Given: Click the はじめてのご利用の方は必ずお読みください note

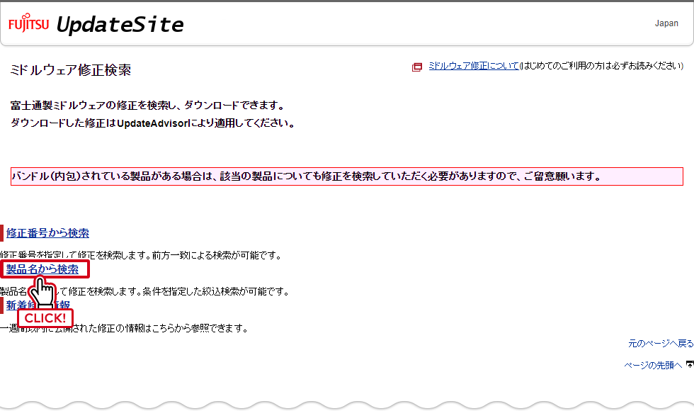Looking at the screenshot, I should [601, 66].
